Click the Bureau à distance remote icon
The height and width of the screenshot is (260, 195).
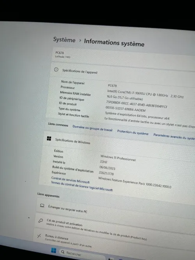pyautogui.click(x=39, y=236)
